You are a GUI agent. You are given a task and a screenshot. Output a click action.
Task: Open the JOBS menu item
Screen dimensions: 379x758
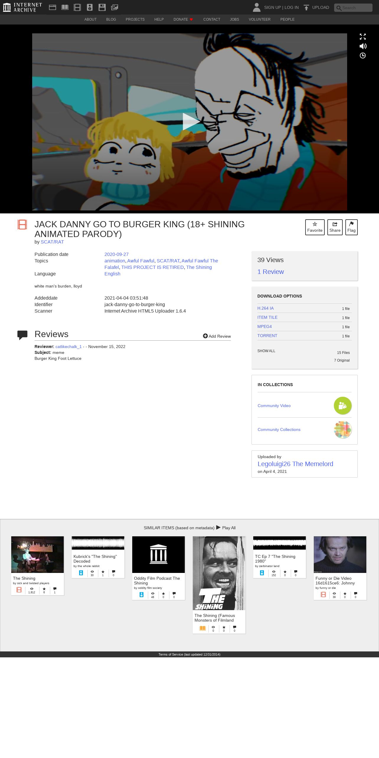(x=234, y=19)
